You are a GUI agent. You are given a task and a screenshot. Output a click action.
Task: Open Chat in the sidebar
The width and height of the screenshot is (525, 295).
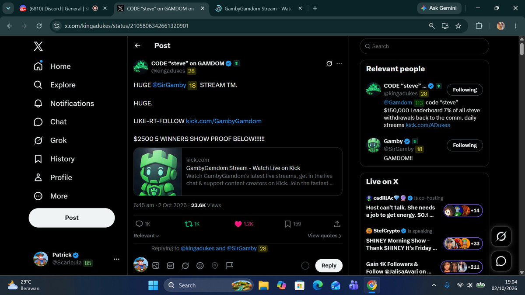tap(50, 122)
